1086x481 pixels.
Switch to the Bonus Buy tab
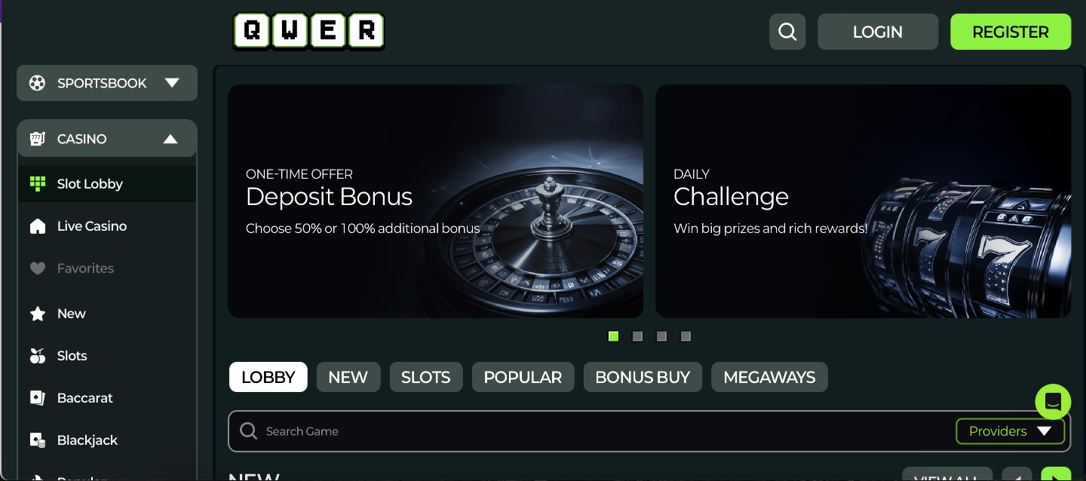[643, 377]
